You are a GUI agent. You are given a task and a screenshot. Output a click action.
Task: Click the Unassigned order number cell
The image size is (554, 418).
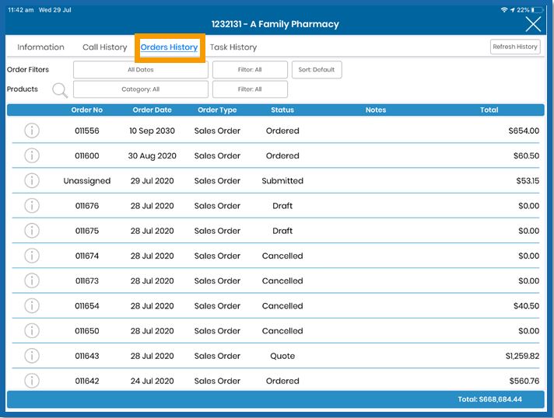pos(87,181)
